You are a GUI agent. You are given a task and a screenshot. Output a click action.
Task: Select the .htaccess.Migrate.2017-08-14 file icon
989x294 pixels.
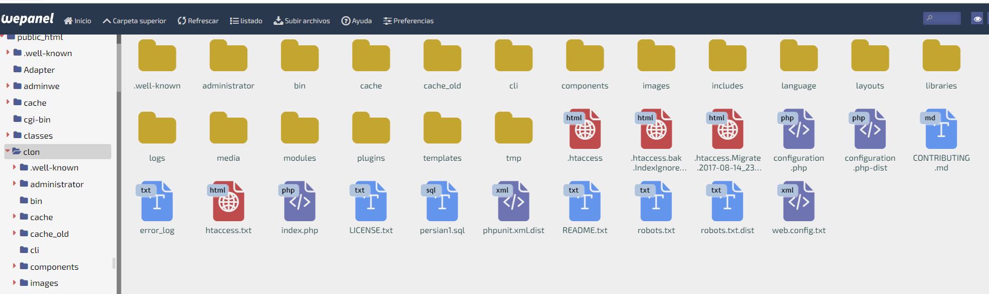(x=726, y=129)
